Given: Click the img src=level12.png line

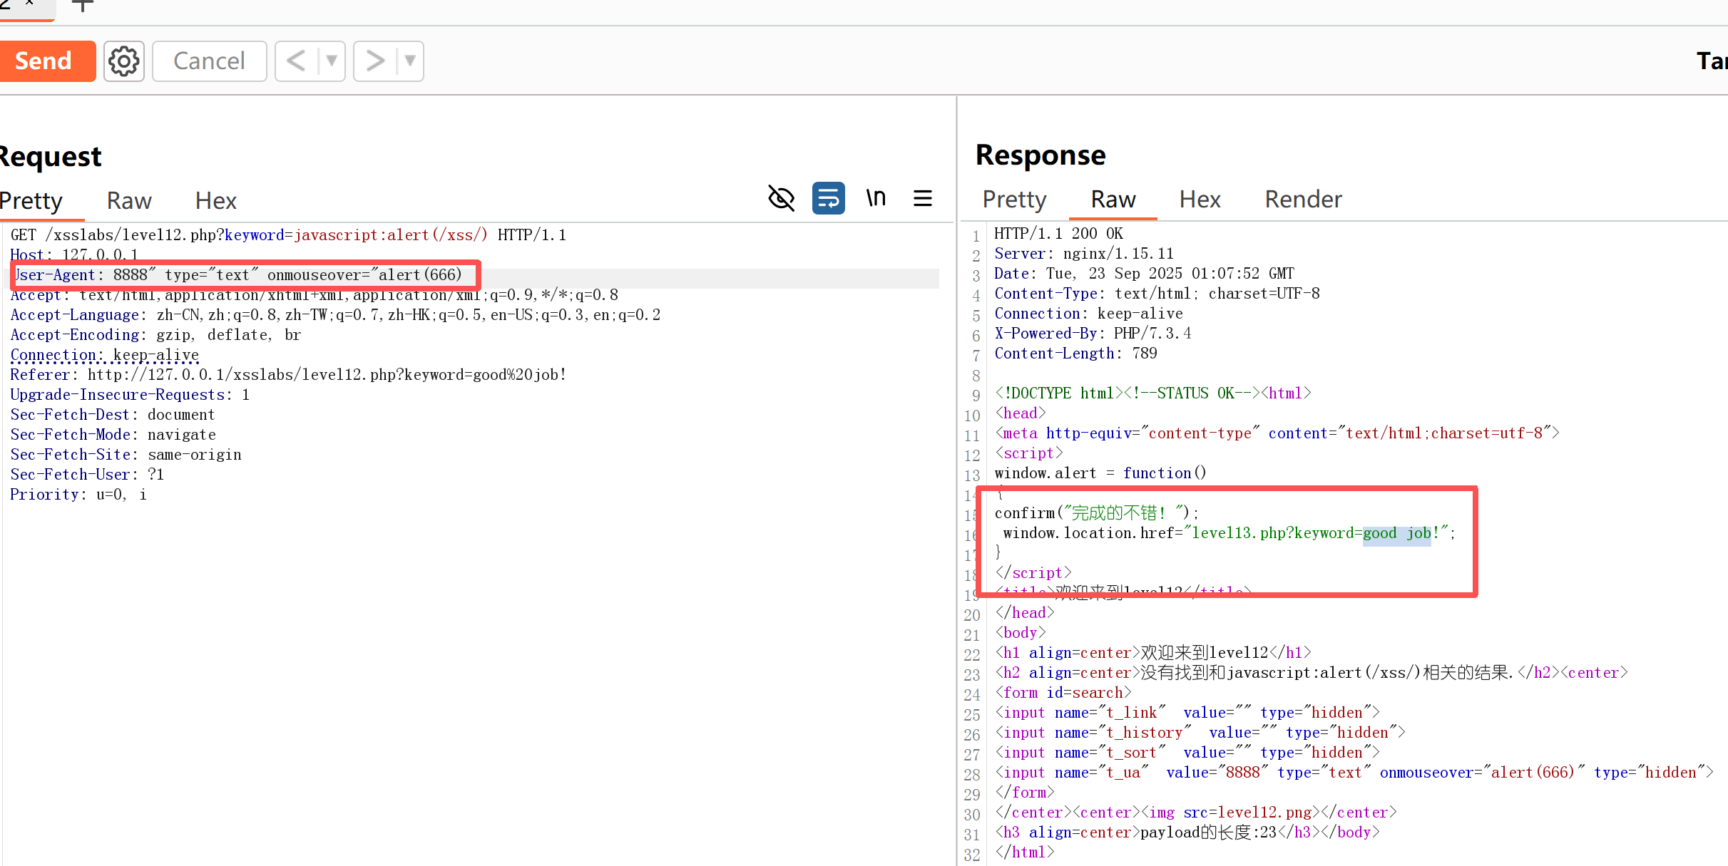Looking at the screenshot, I should pos(1195,813).
